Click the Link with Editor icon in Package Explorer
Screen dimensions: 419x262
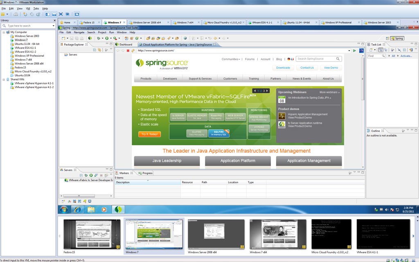(99, 50)
